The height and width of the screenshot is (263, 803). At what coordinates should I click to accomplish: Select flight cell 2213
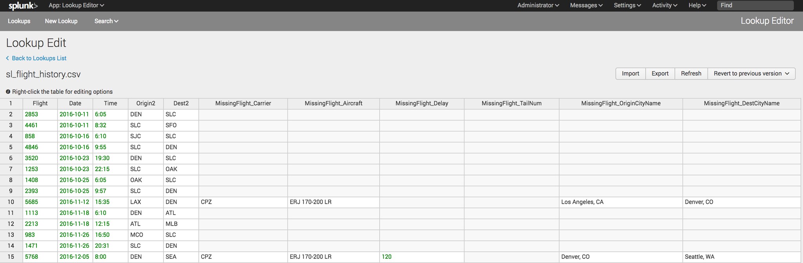[x=40, y=224]
